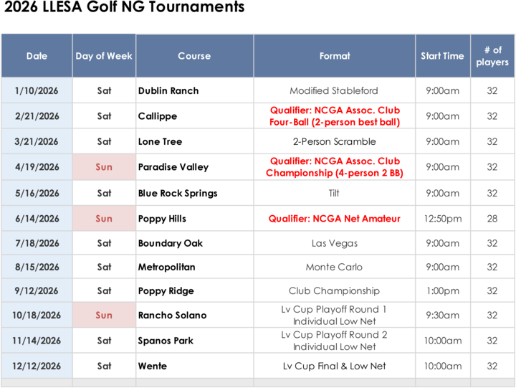
Task: Select the 28 players cell
Action: (x=492, y=219)
